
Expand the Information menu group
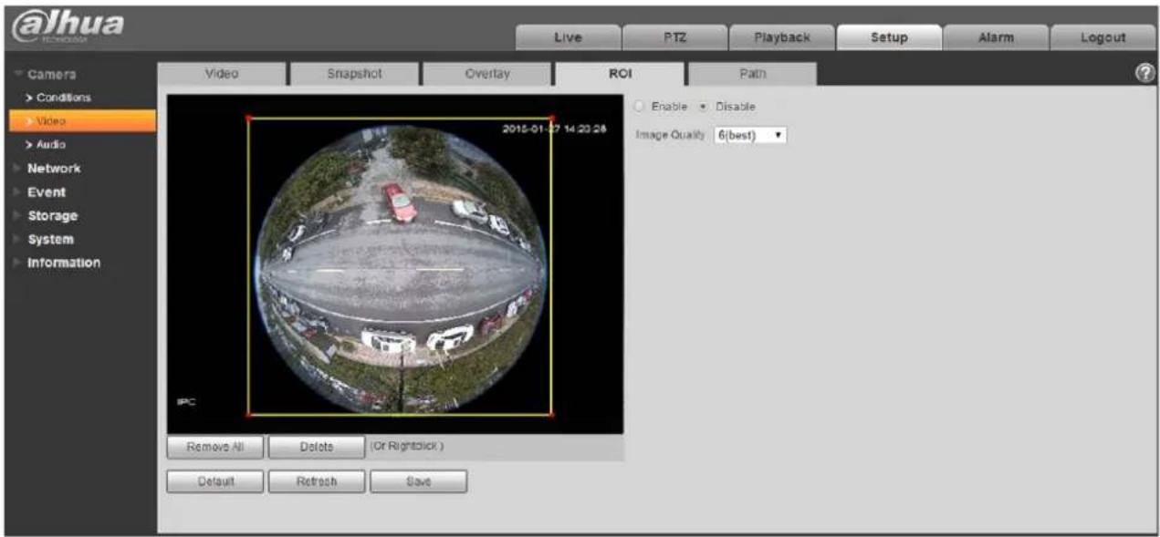pos(63,263)
